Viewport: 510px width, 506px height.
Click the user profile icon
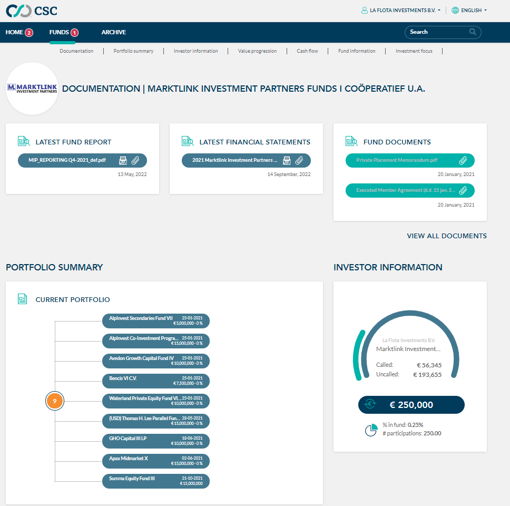pos(364,11)
